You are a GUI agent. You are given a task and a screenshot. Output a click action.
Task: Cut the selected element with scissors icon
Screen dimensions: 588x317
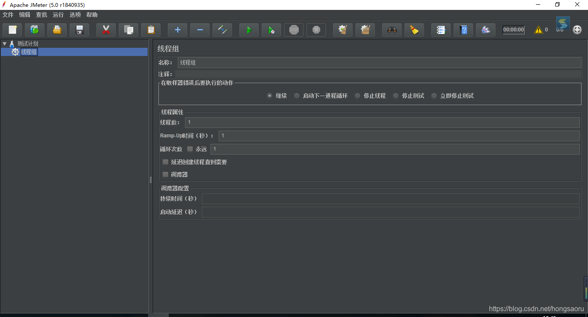click(106, 30)
